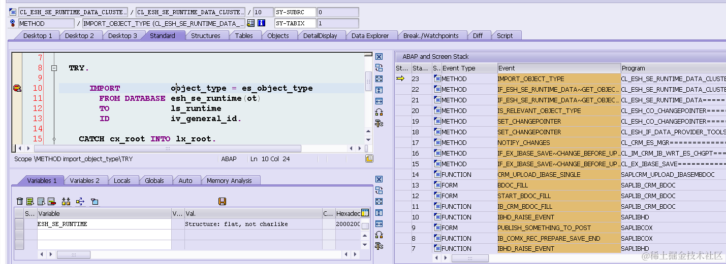This screenshot has height=264, width=726.
Task: Maximize source code tool vertically
Action: [x=379, y=90]
